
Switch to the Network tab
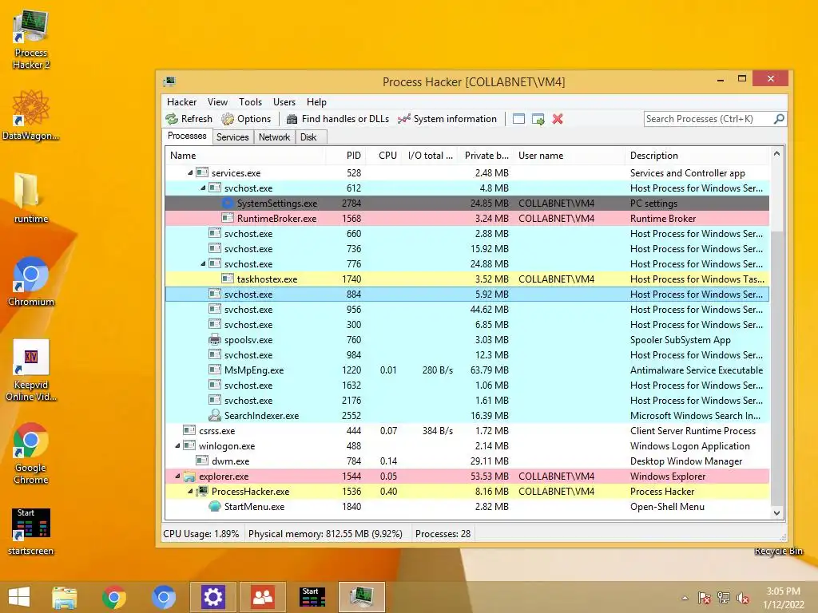[275, 137]
